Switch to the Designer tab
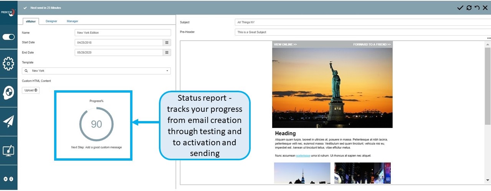 (51, 21)
